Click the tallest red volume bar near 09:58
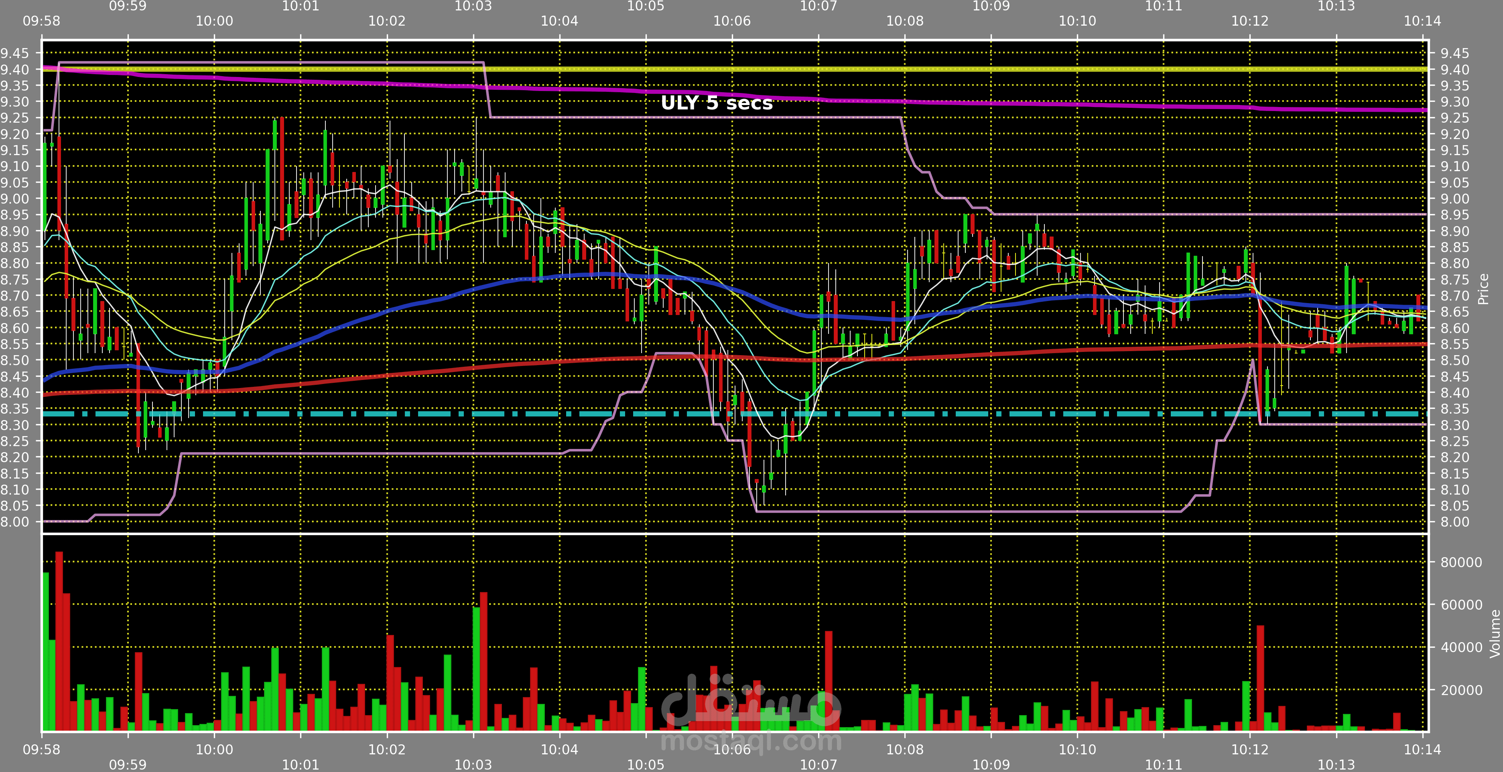This screenshot has height=772, width=1503. (x=59, y=641)
